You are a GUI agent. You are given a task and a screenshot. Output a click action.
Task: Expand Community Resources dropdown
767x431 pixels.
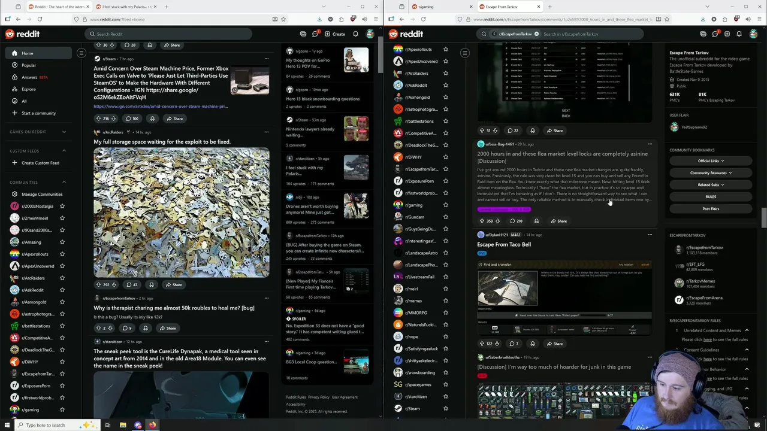point(711,173)
